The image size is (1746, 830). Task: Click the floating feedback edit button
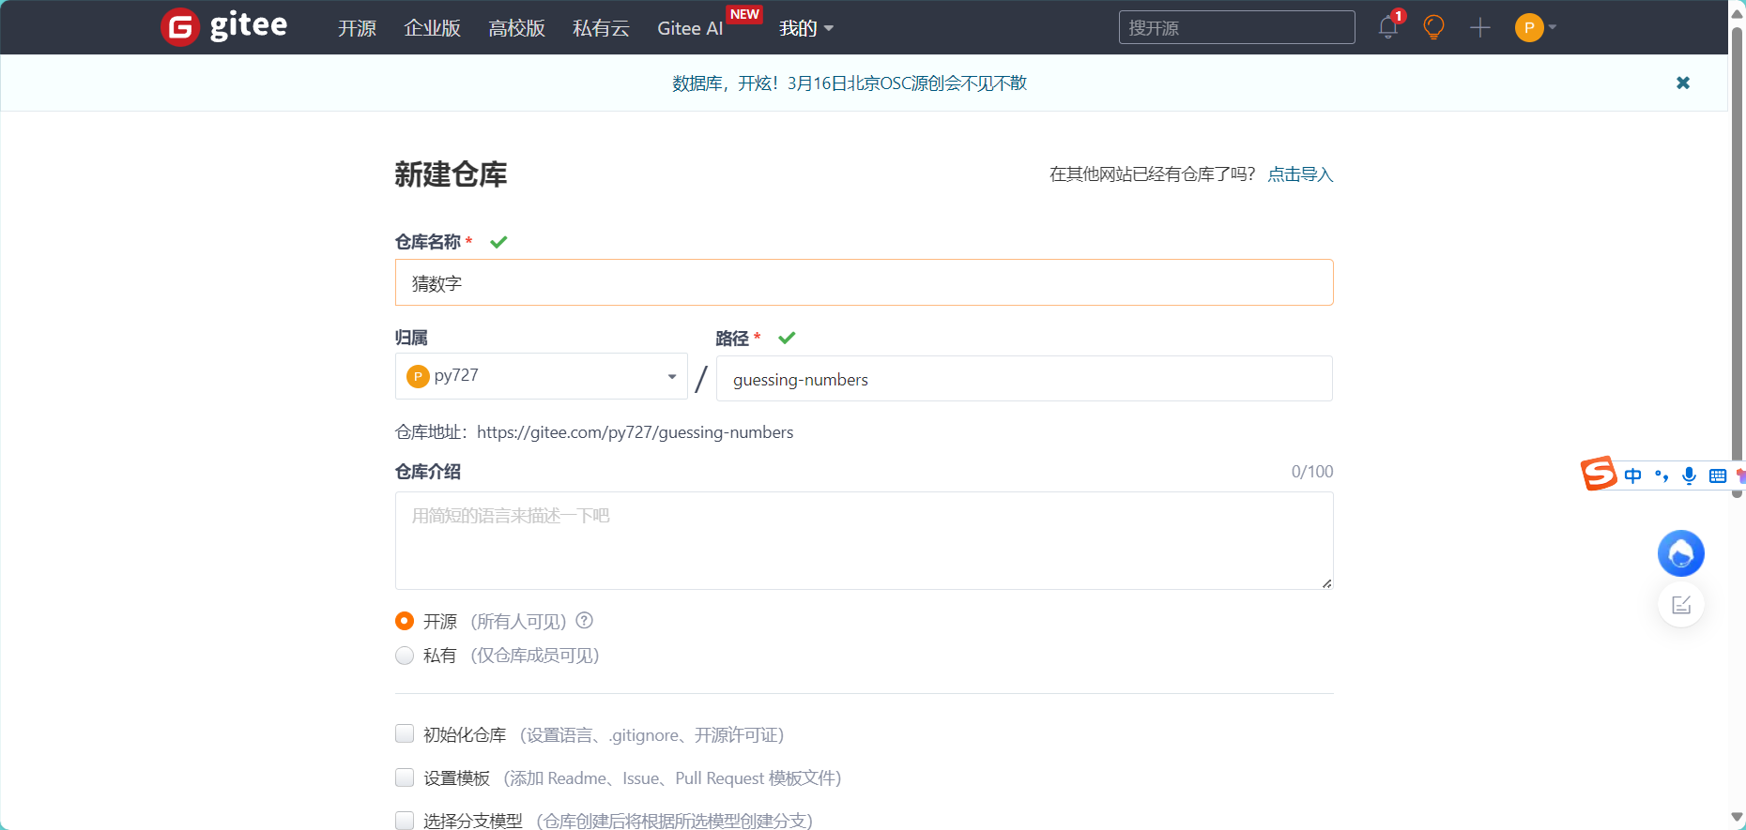[x=1680, y=605]
